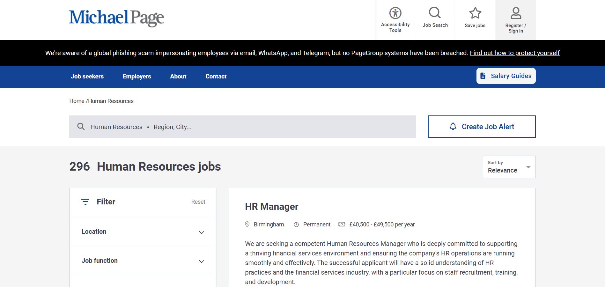Open the Job seekers menu

[87, 76]
